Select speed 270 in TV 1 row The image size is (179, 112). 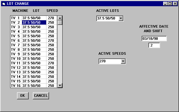52,18
